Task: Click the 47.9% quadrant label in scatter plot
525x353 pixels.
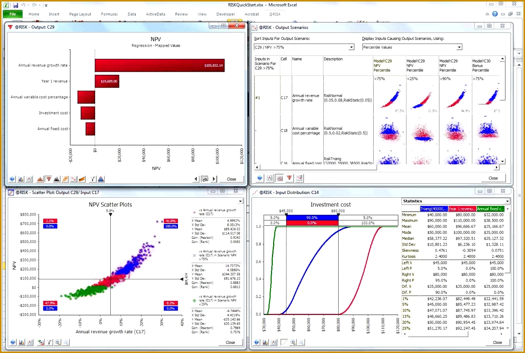Action: (50, 303)
